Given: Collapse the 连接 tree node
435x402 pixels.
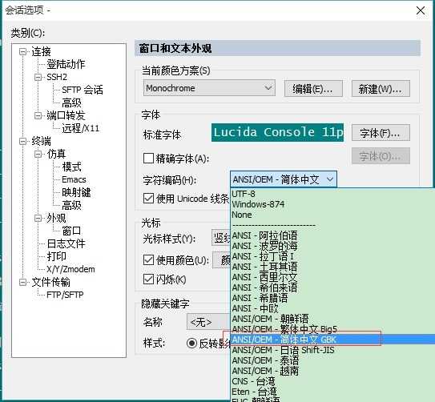Looking at the screenshot, I should (22, 51).
